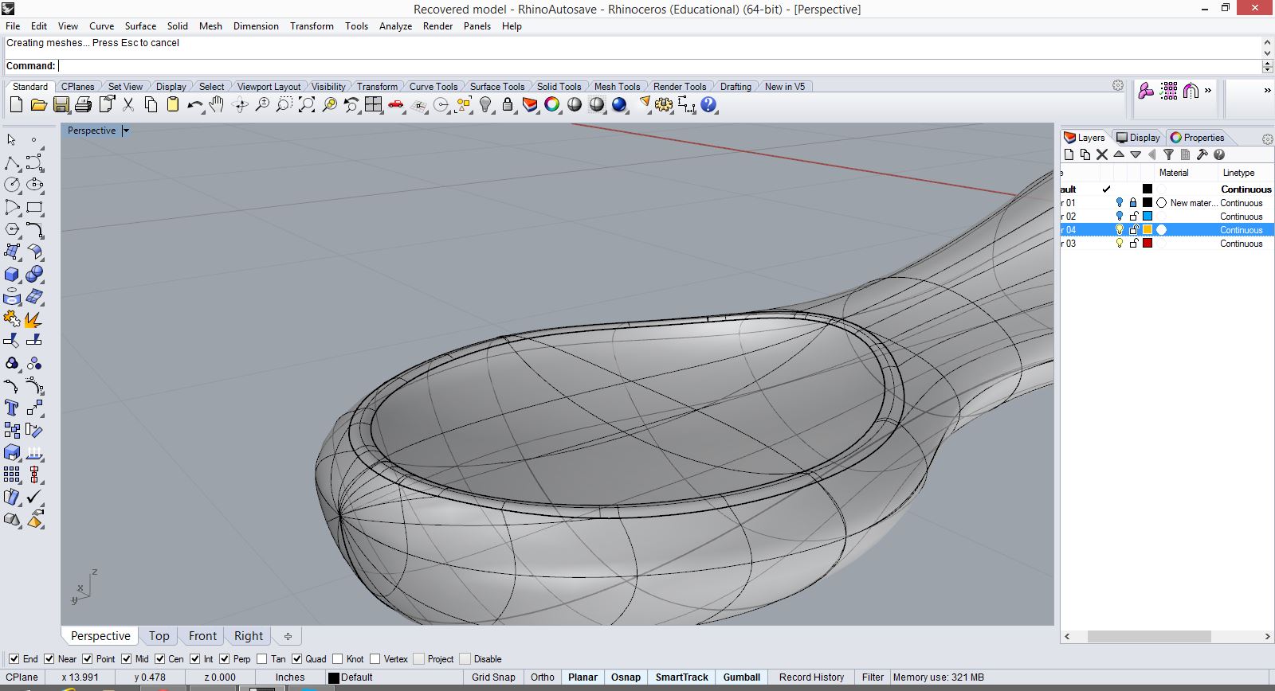Click the Box solid tool icon

click(x=12, y=275)
